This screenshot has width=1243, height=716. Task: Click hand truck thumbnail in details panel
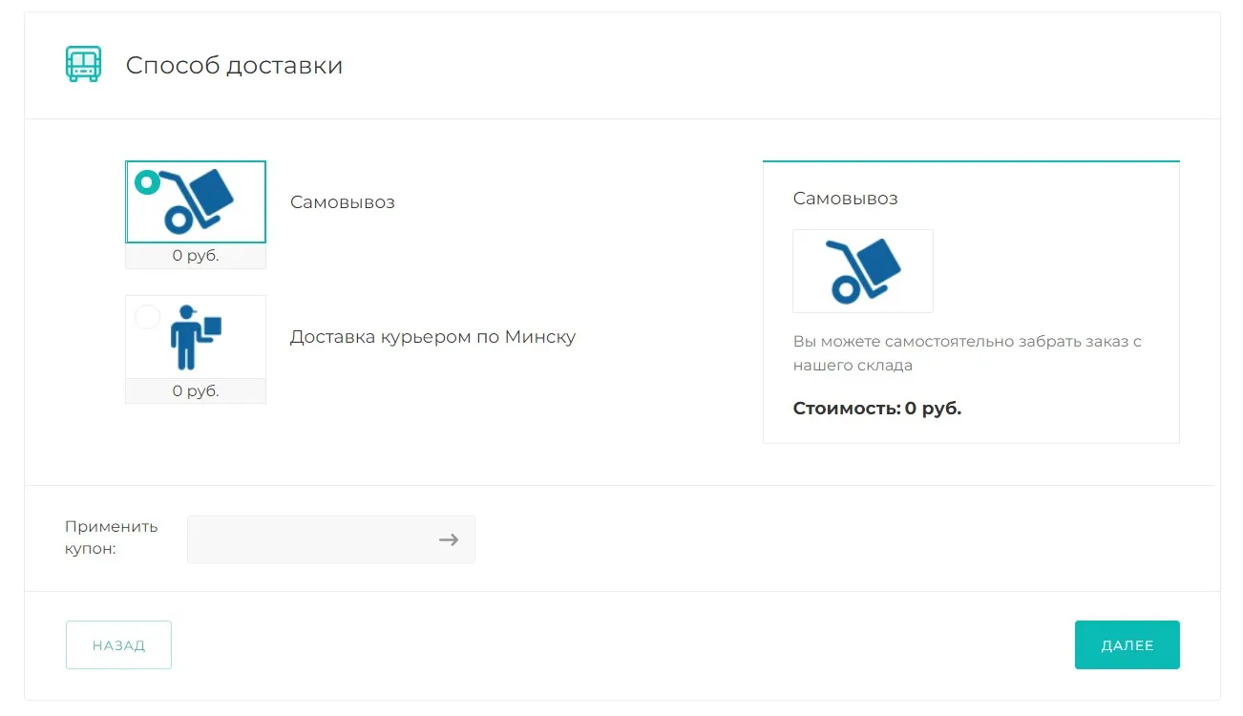(x=862, y=271)
